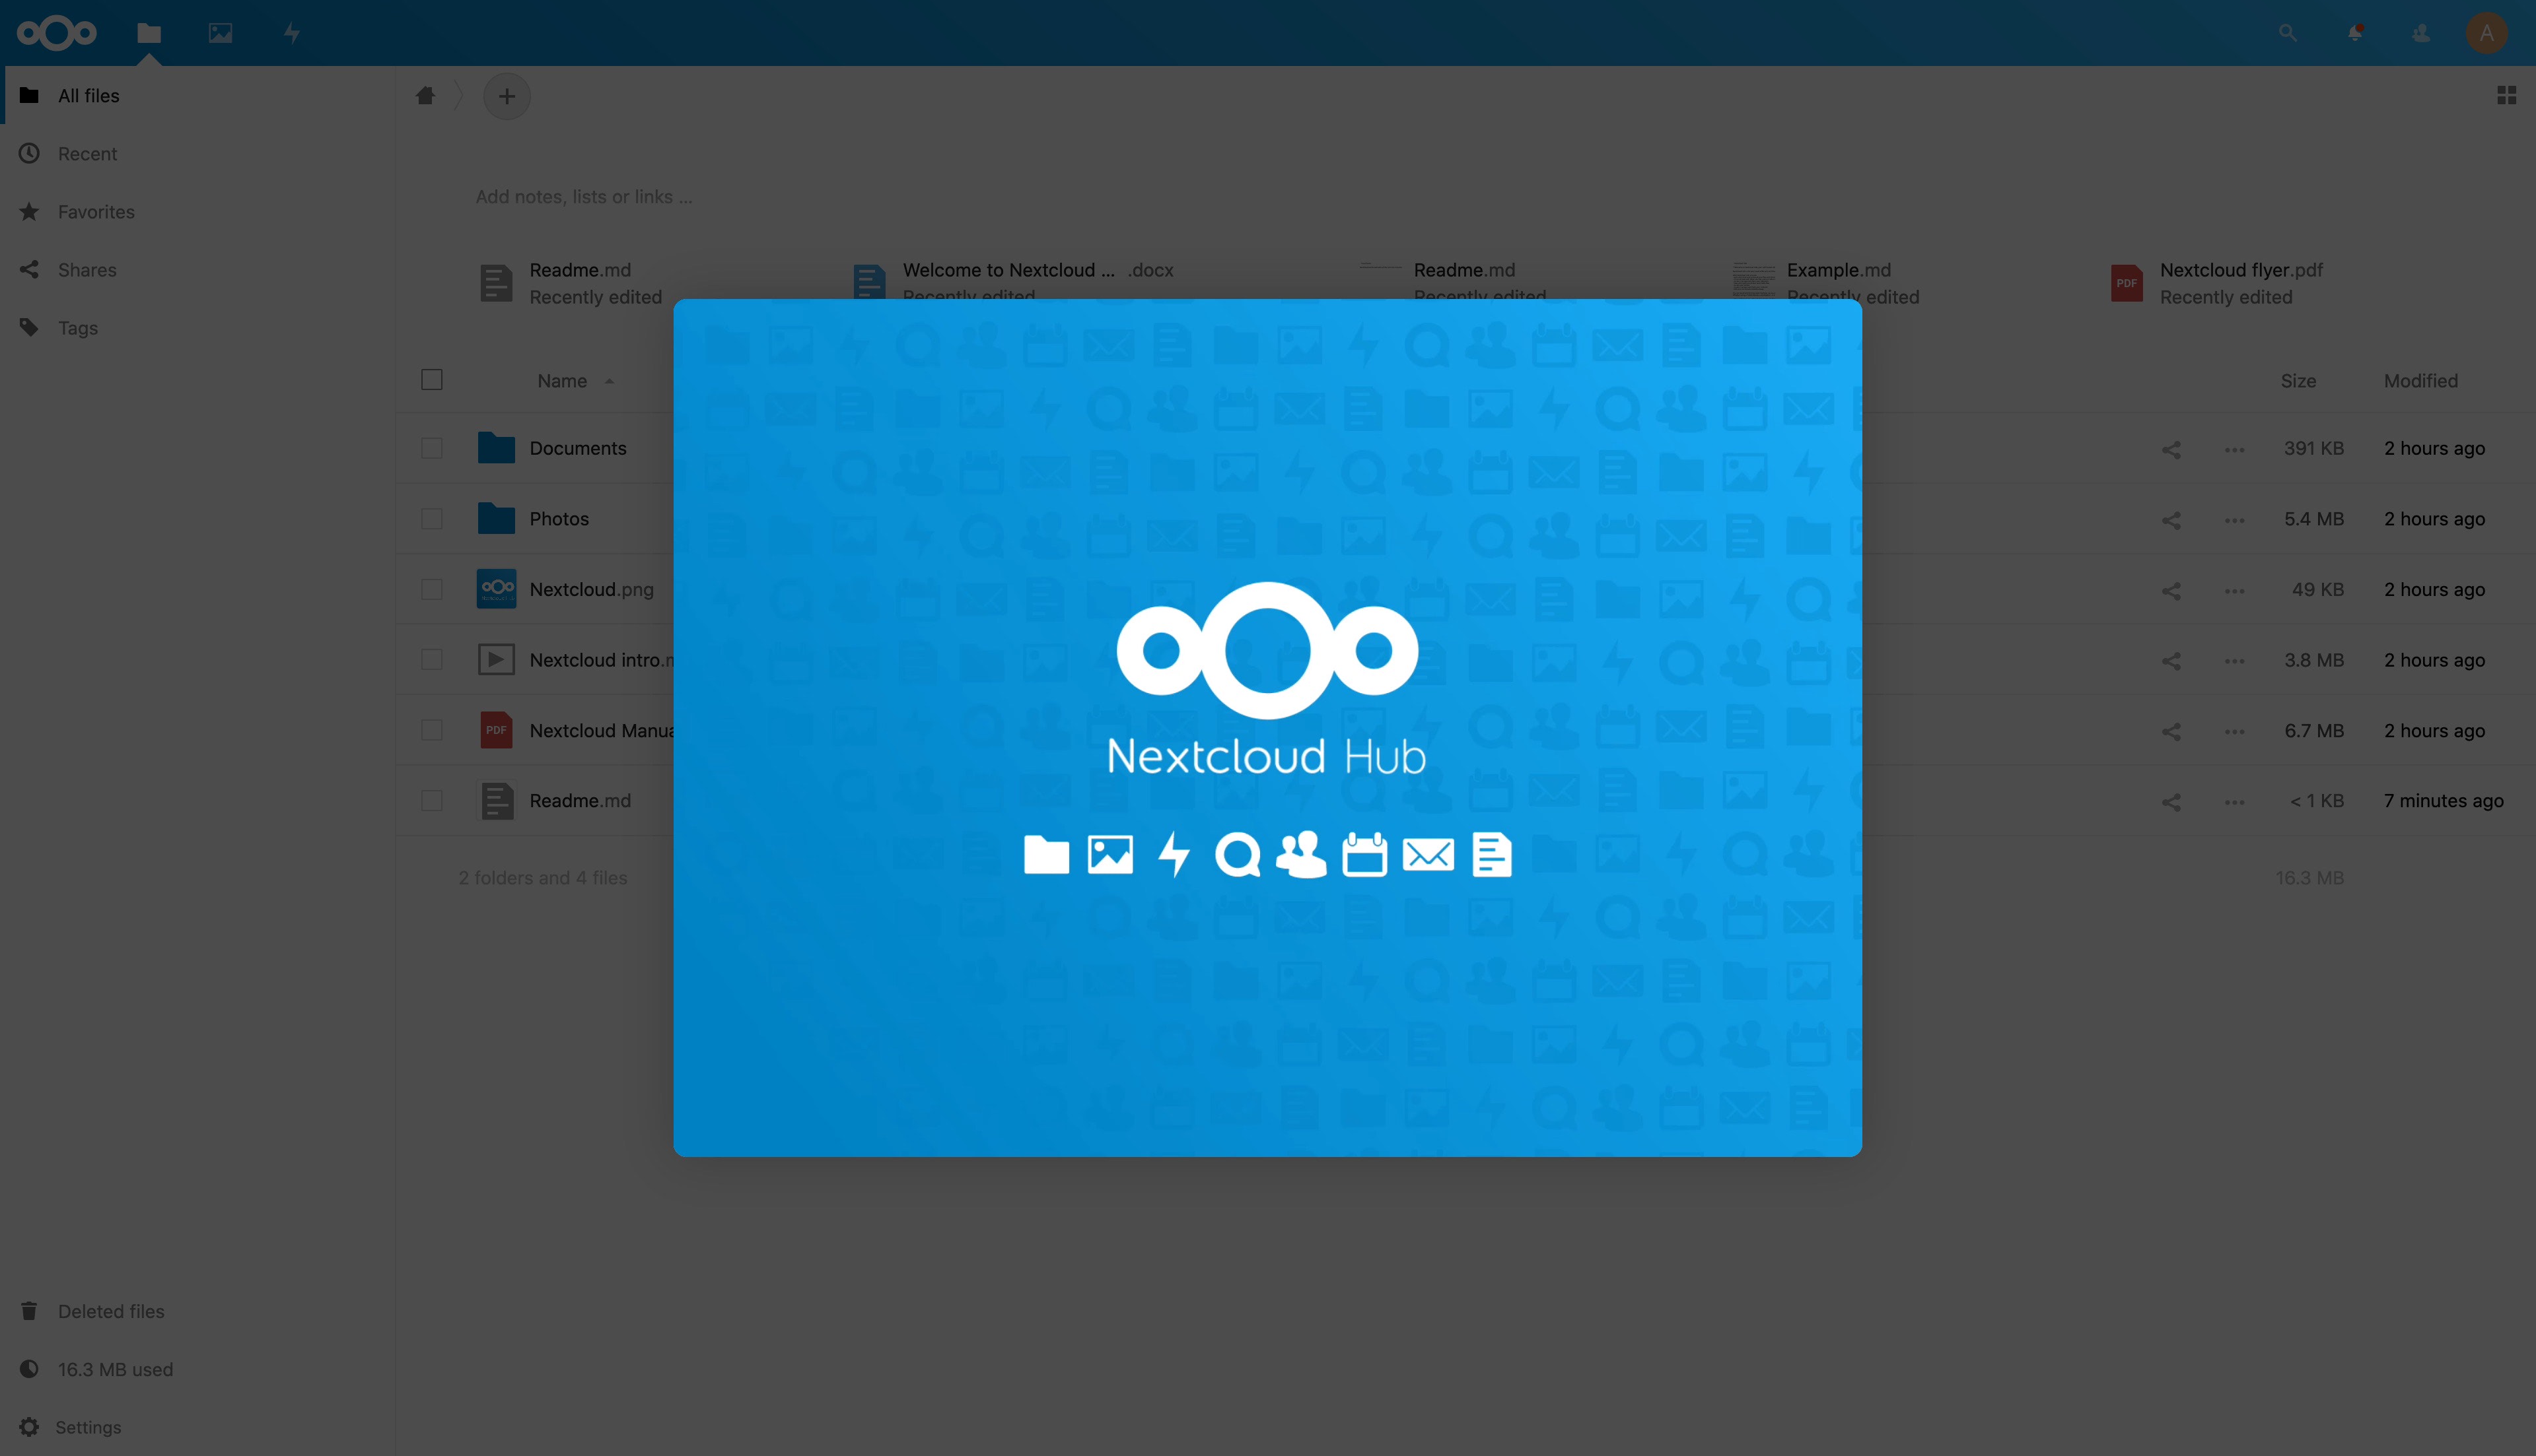Click the Nextcloud logo in header
Viewport: 2536px width, 1456px height.
[x=57, y=33]
